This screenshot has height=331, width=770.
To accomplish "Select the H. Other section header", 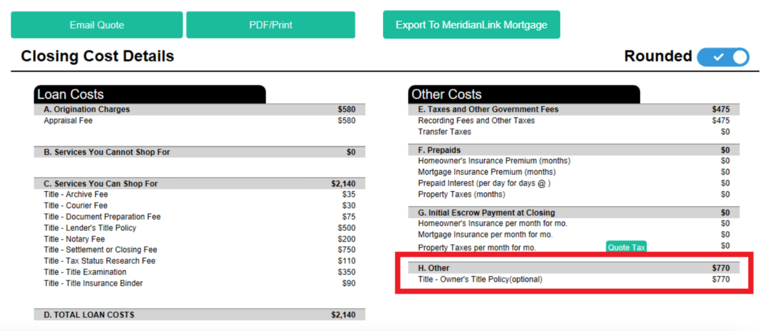I will coord(574,268).
